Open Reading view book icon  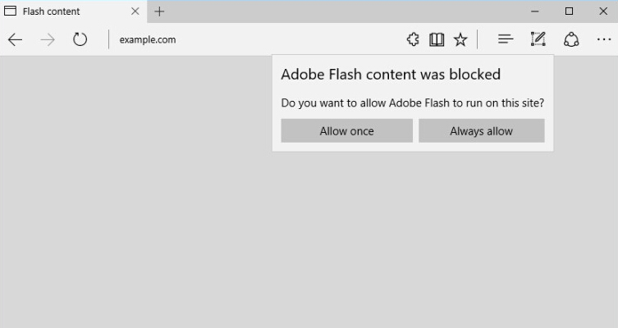(x=437, y=39)
